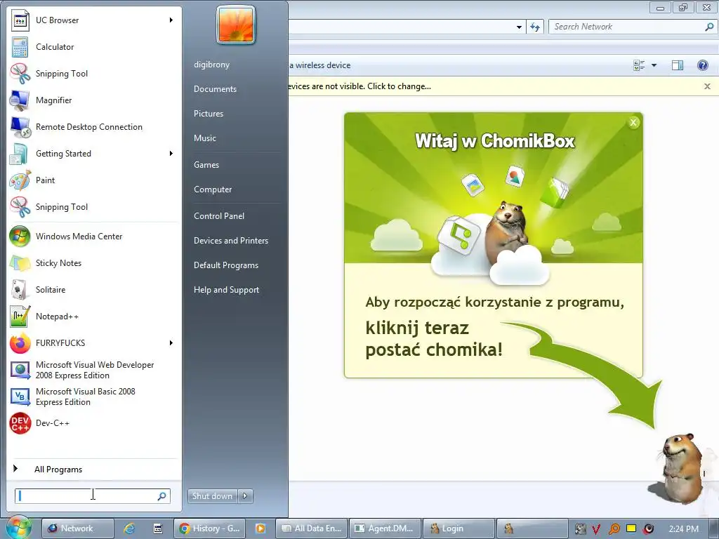Click the Shut down button
This screenshot has width=719, height=539.
[x=213, y=496]
